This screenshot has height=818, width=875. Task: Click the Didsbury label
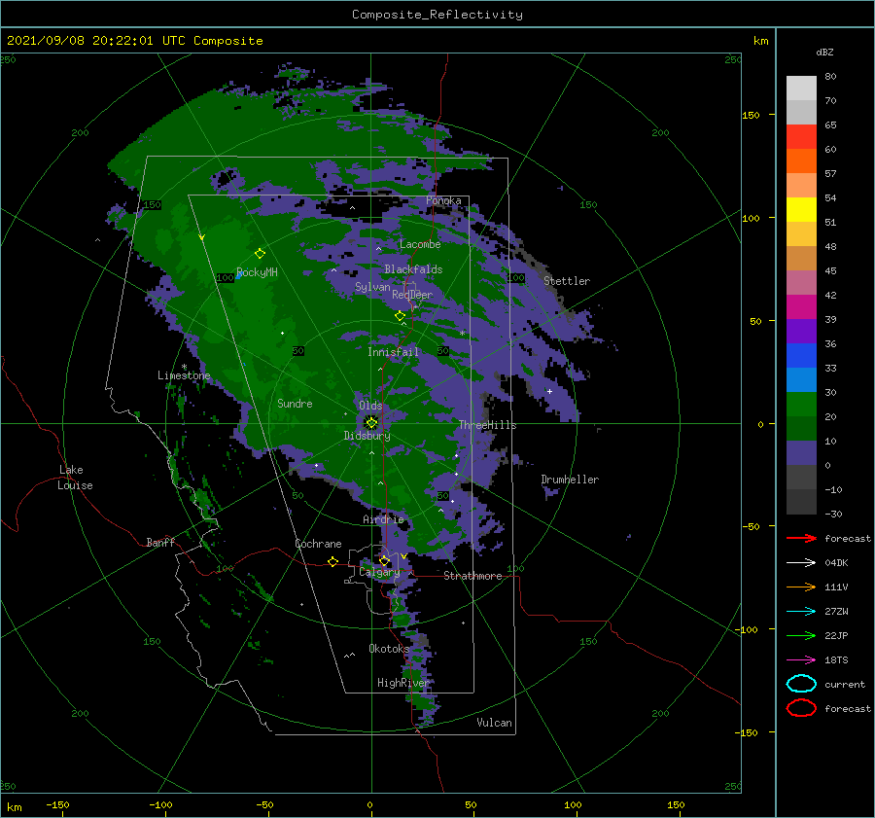click(x=367, y=436)
